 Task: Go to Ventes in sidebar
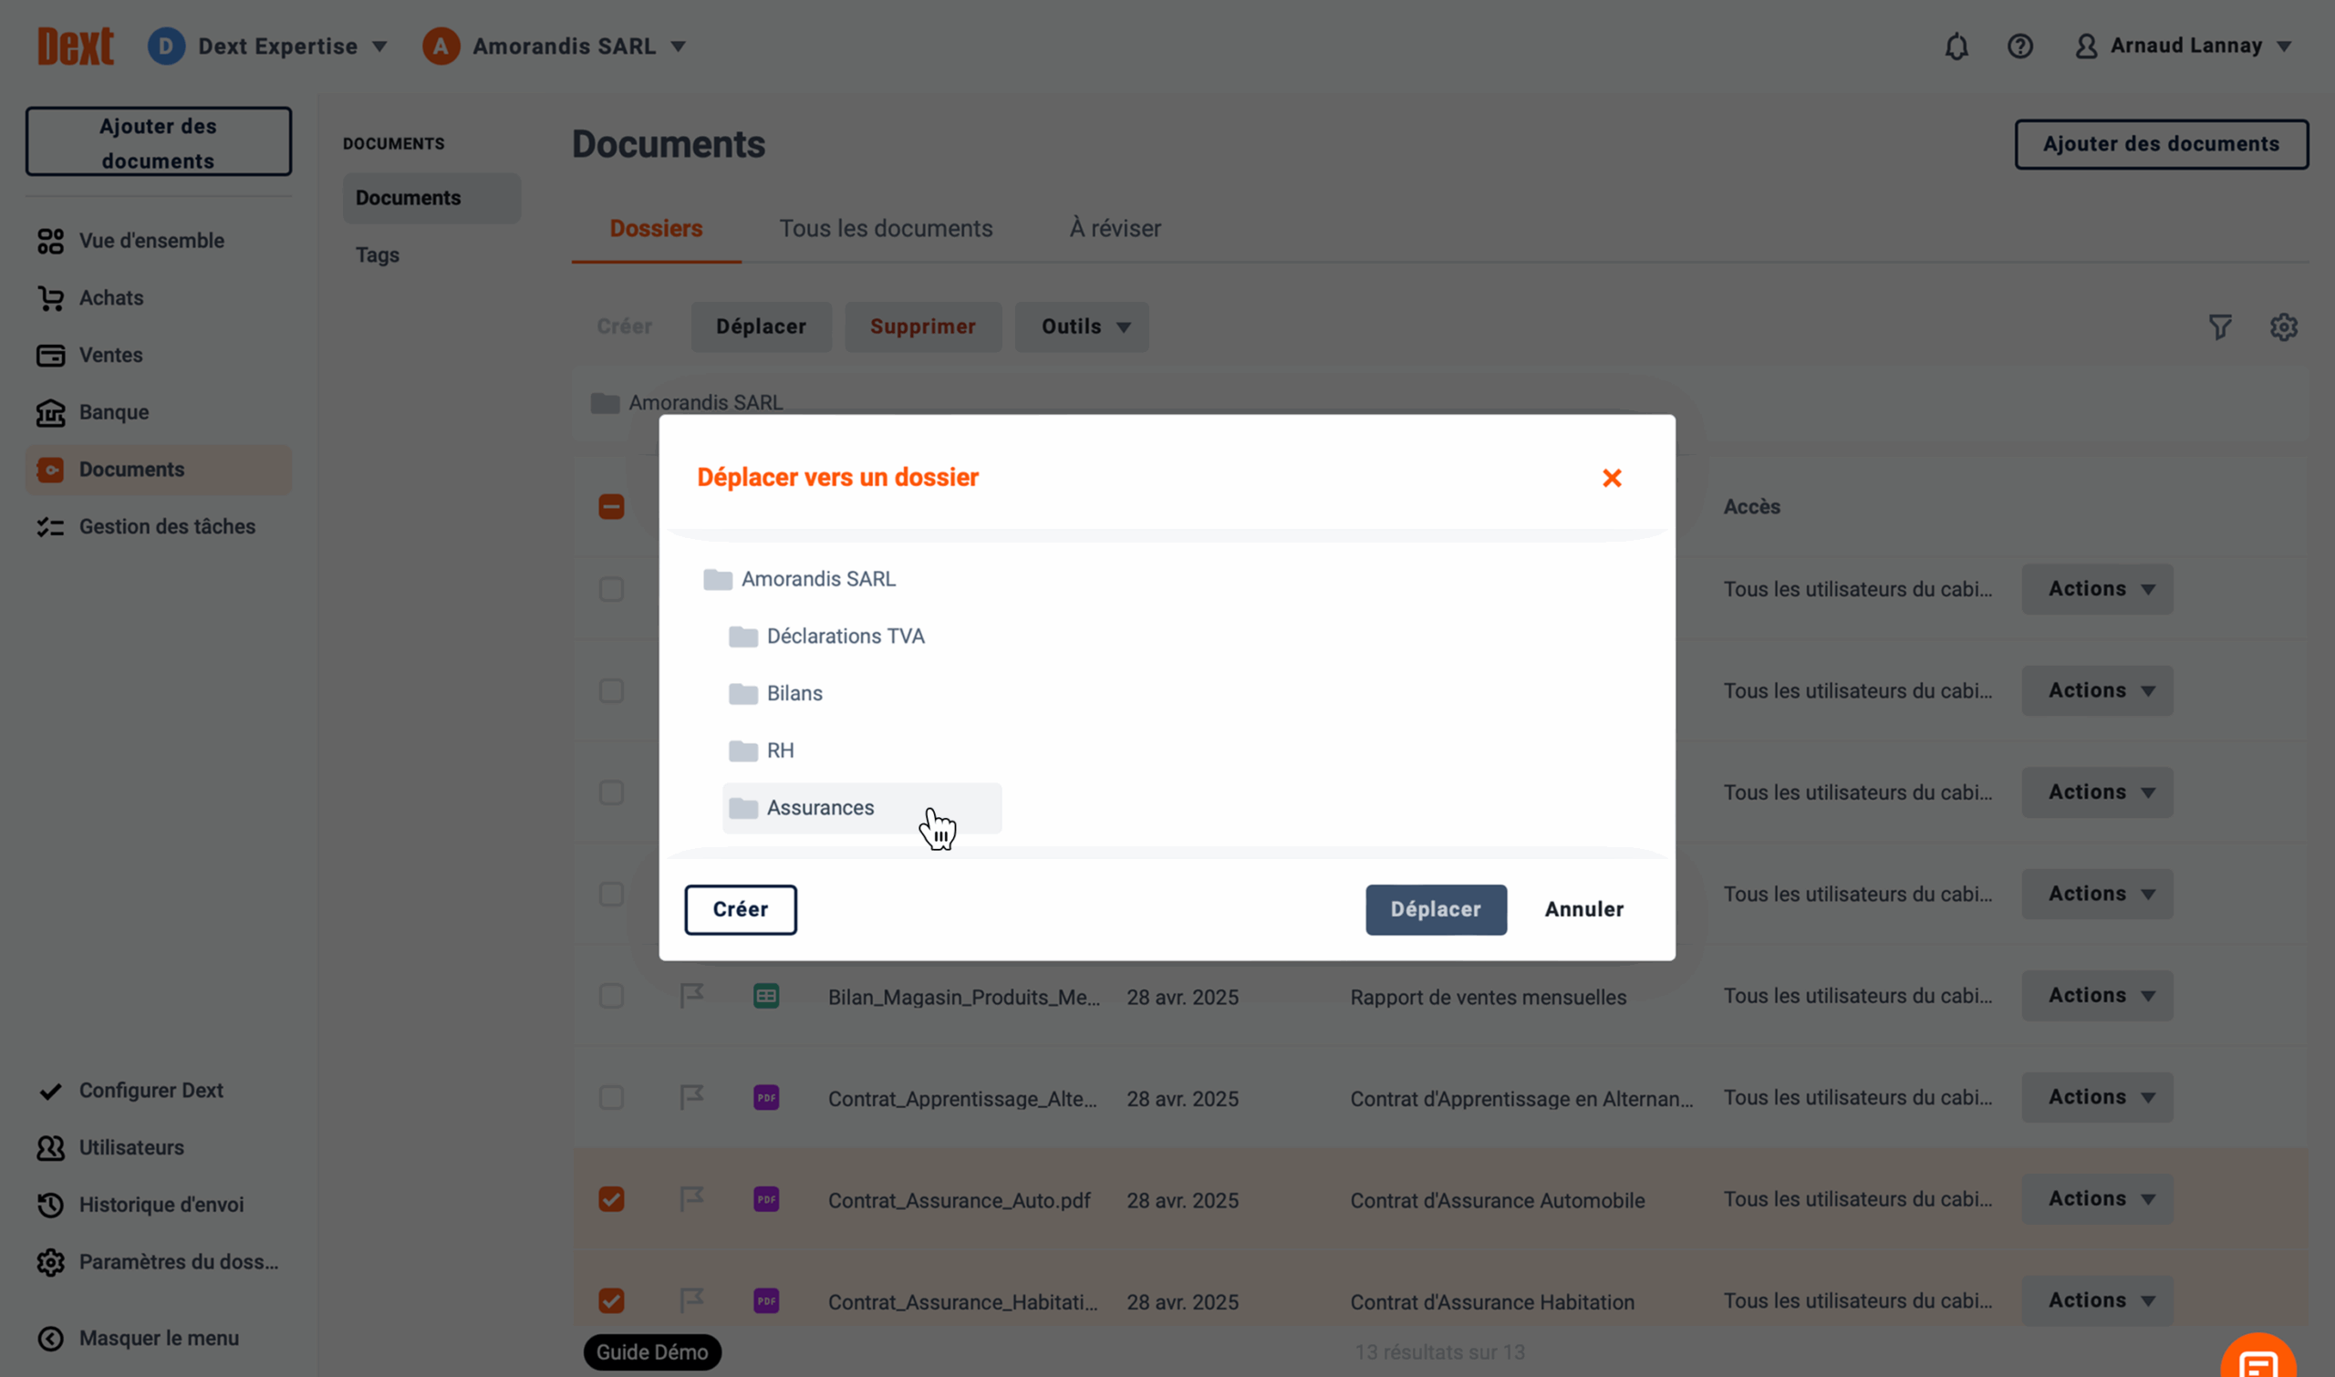coord(159,356)
